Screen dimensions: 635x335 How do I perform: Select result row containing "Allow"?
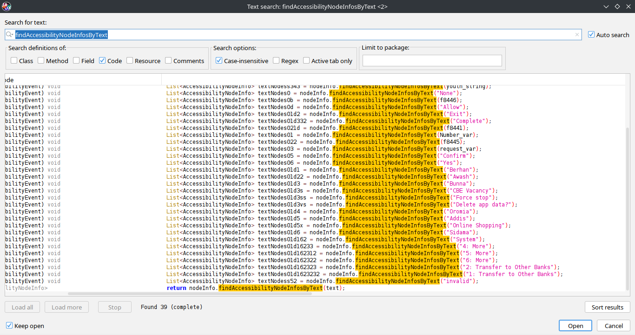pyautogui.click(x=315, y=107)
